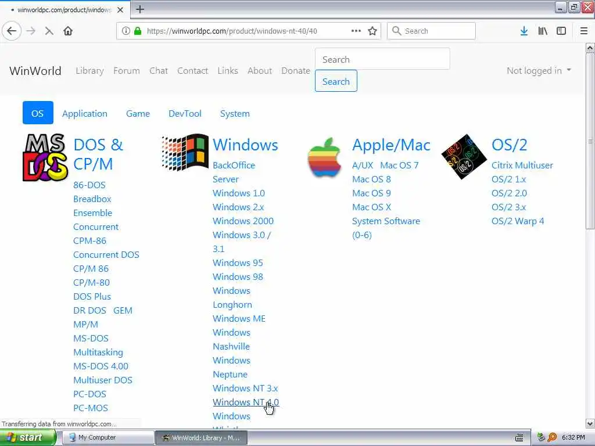595x446 pixels.
Task: Open the About navigation link
Action: click(x=260, y=70)
